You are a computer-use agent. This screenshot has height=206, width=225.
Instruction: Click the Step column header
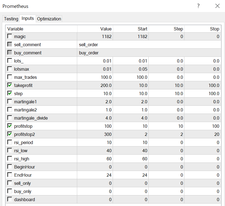[166, 29]
